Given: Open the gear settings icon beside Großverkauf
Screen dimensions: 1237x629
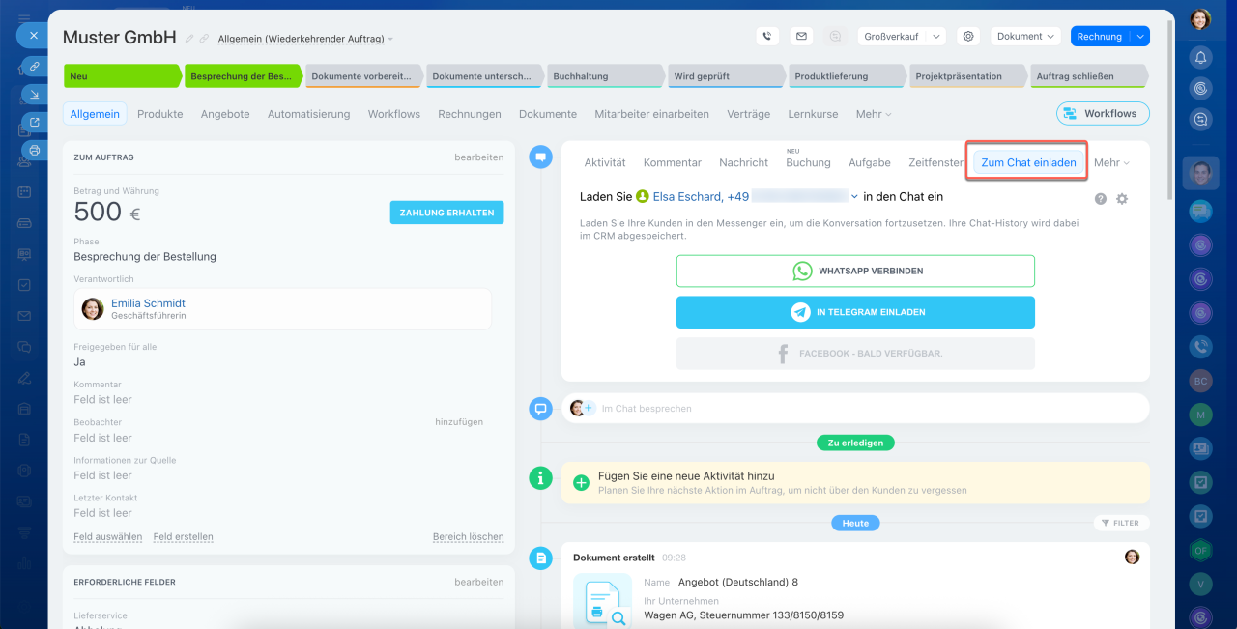Looking at the screenshot, I should [967, 37].
